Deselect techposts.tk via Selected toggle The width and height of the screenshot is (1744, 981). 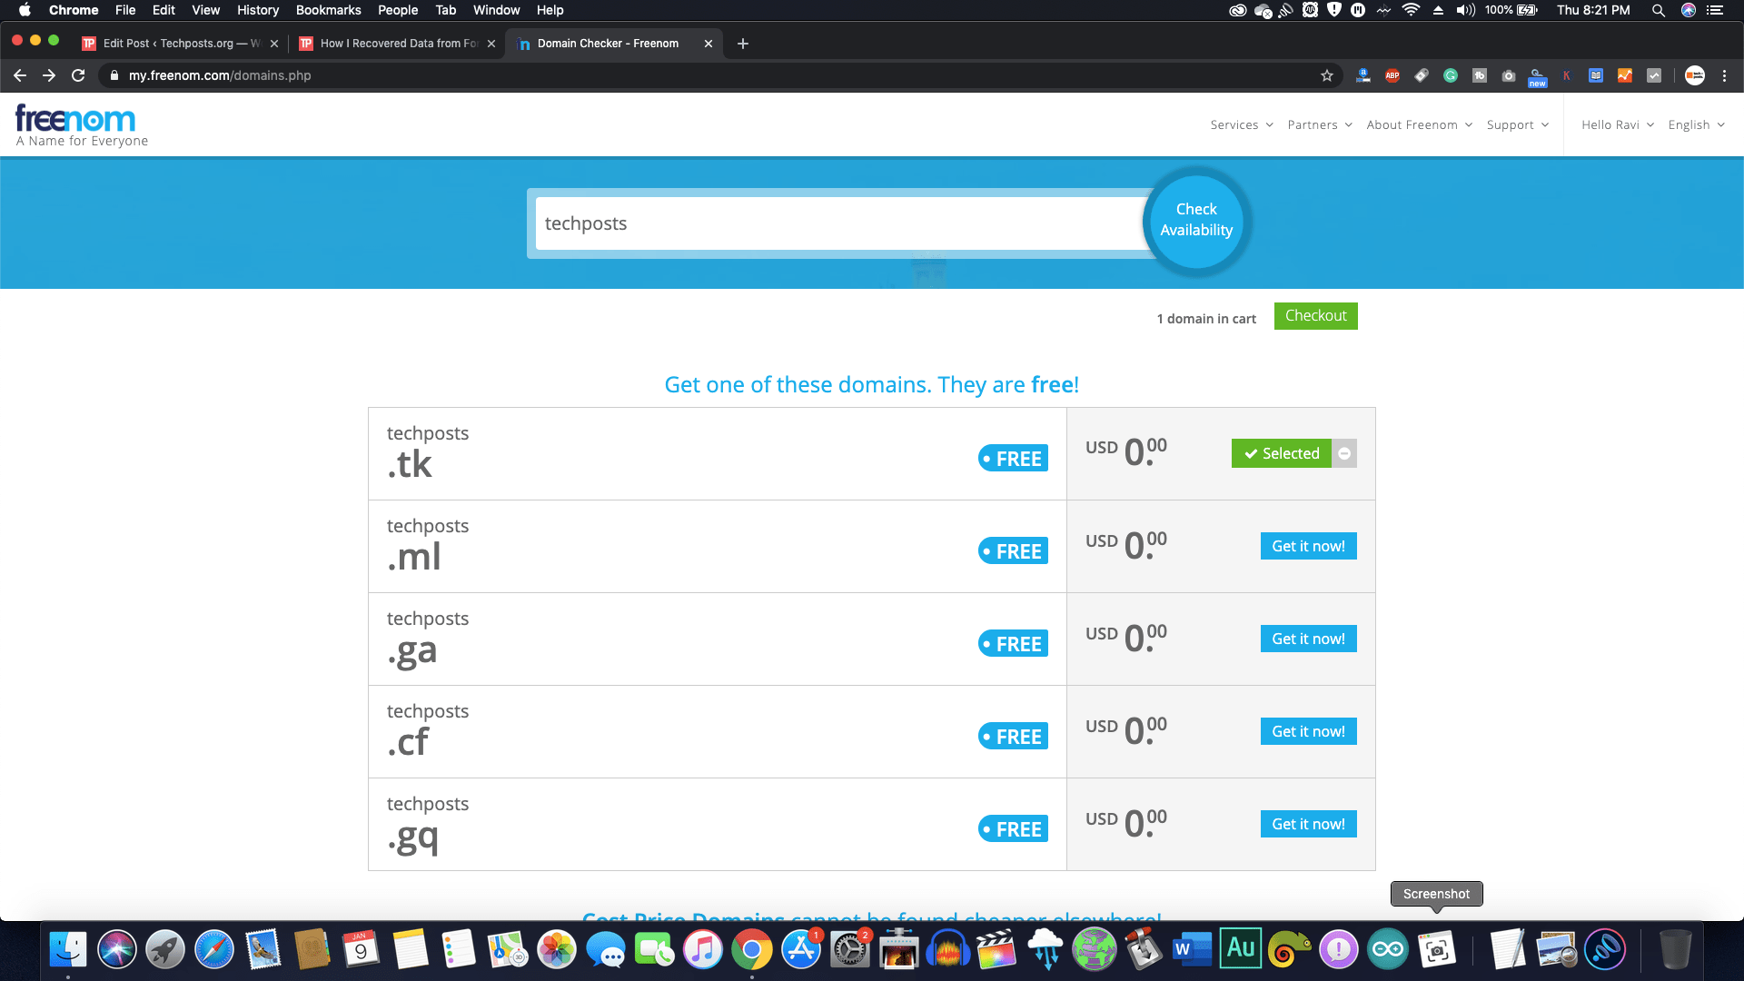click(x=1282, y=453)
